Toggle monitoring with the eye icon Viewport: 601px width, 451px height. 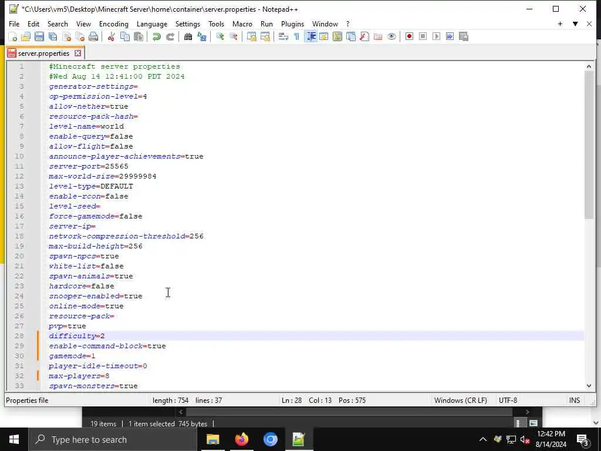pos(391,36)
